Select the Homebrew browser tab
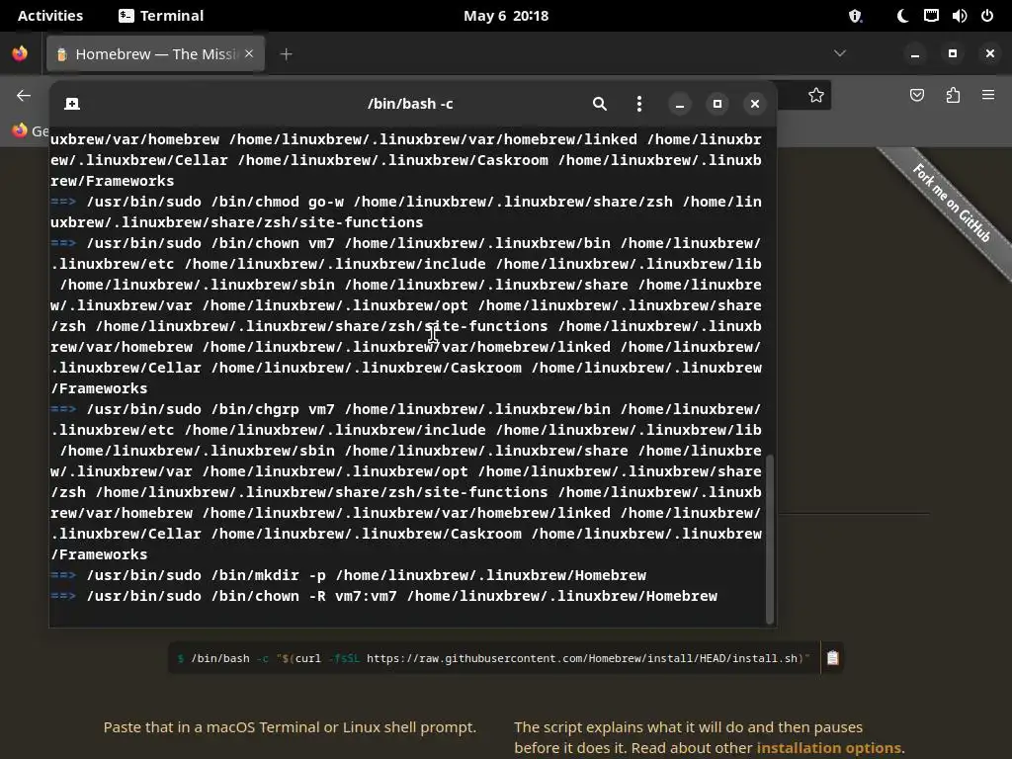 click(x=155, y=54)
